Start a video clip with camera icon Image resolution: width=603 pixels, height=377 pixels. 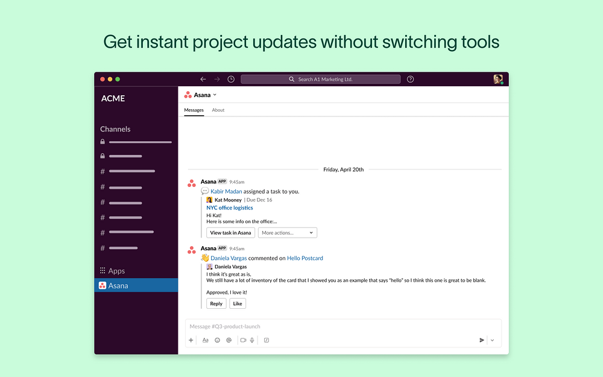point(243,340)
